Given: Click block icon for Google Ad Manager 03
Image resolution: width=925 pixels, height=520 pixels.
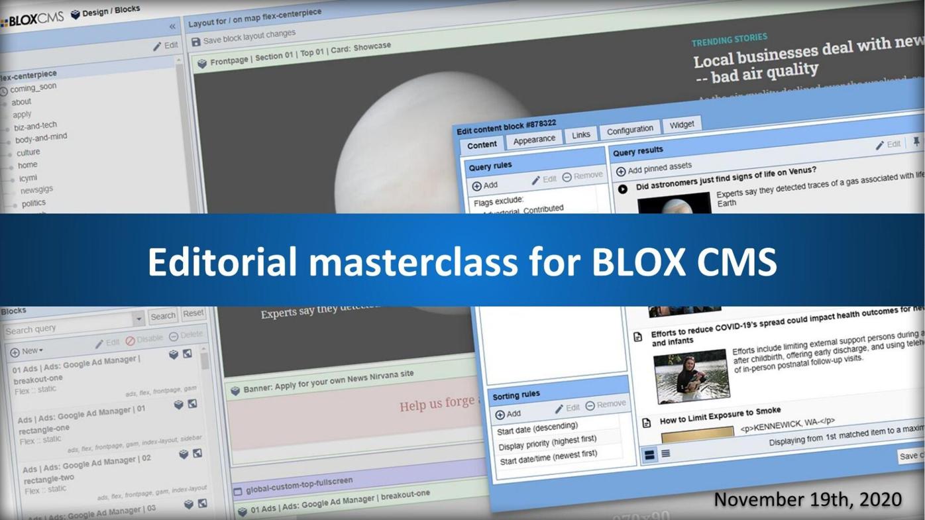Looking at the screenshot, I should 188,505.
